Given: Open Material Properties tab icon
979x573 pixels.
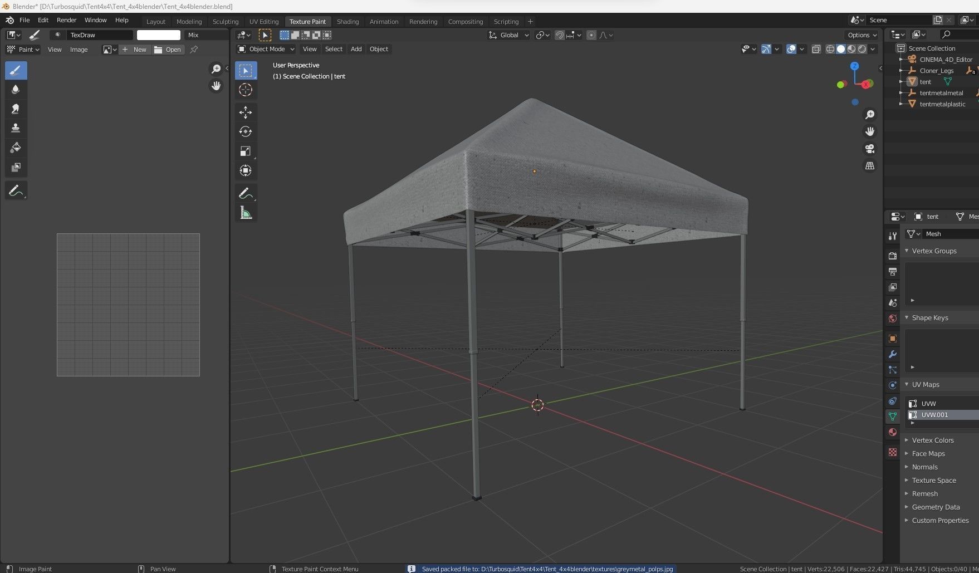Looking at the screenshot, I should tap(893, 433).
